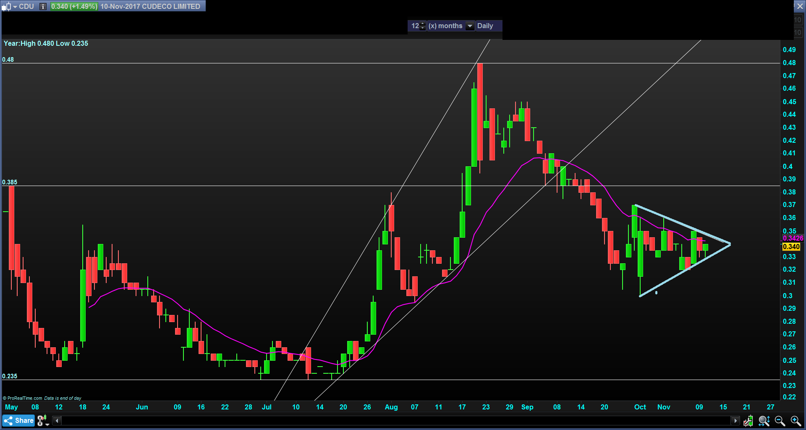
Task: Click the 0.4 price scale label
Action: click(788, 166)
